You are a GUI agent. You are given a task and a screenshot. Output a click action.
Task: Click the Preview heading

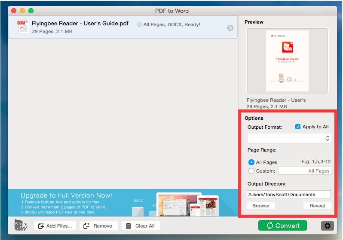coord(254,22)
